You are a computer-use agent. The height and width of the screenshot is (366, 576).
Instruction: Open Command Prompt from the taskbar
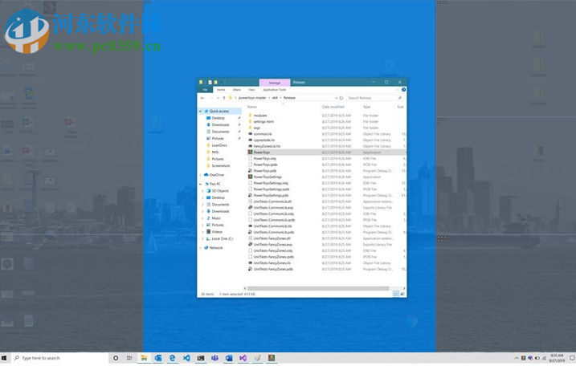200,358
